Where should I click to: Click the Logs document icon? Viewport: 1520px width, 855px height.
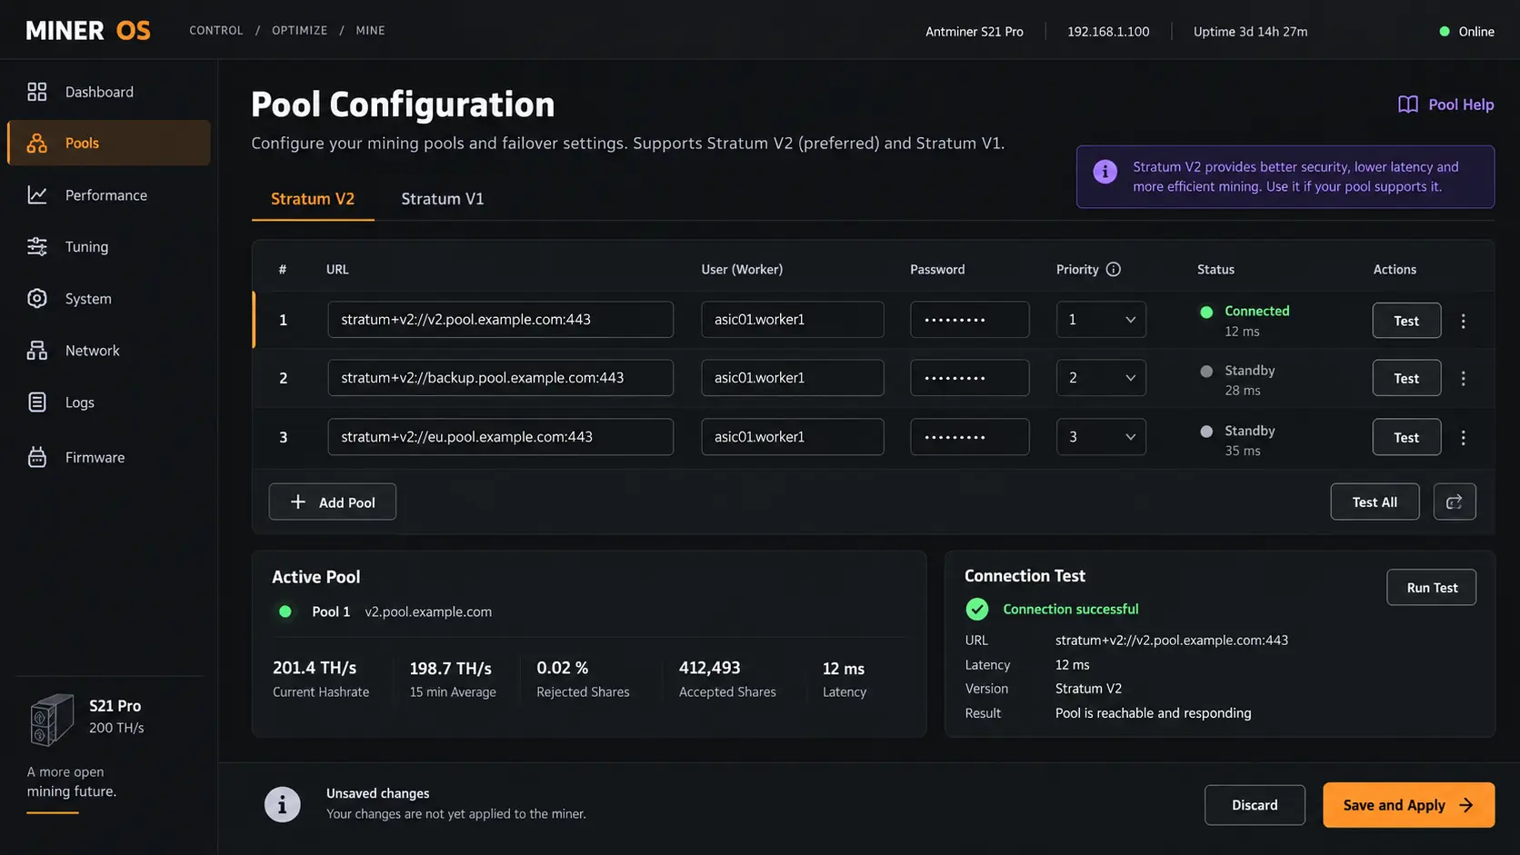(x=36, y=403)
